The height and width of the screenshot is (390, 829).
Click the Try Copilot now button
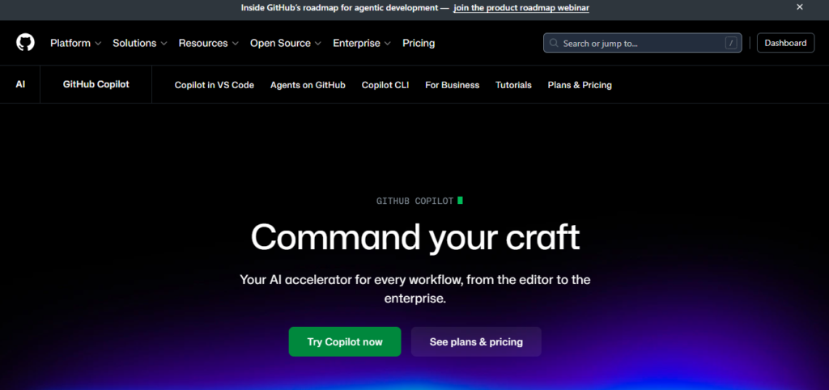(345, 342)
